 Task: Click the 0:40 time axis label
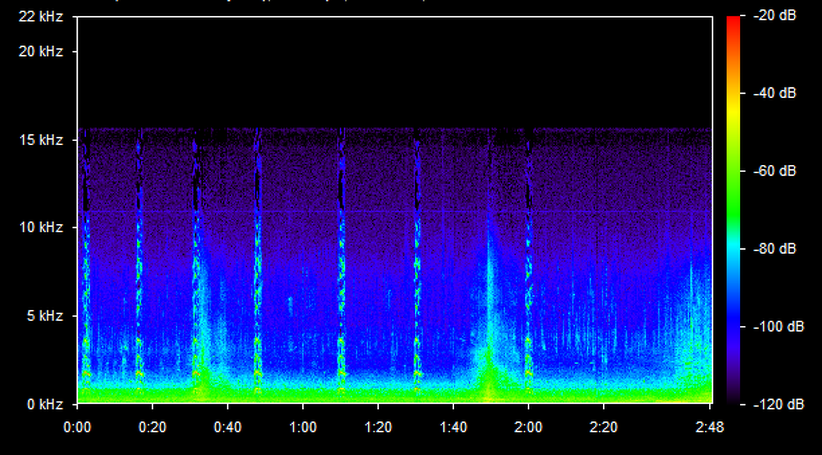227,427
